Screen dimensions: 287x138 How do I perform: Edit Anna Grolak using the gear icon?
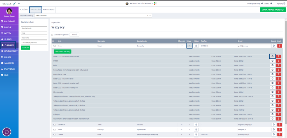[274, 46]
